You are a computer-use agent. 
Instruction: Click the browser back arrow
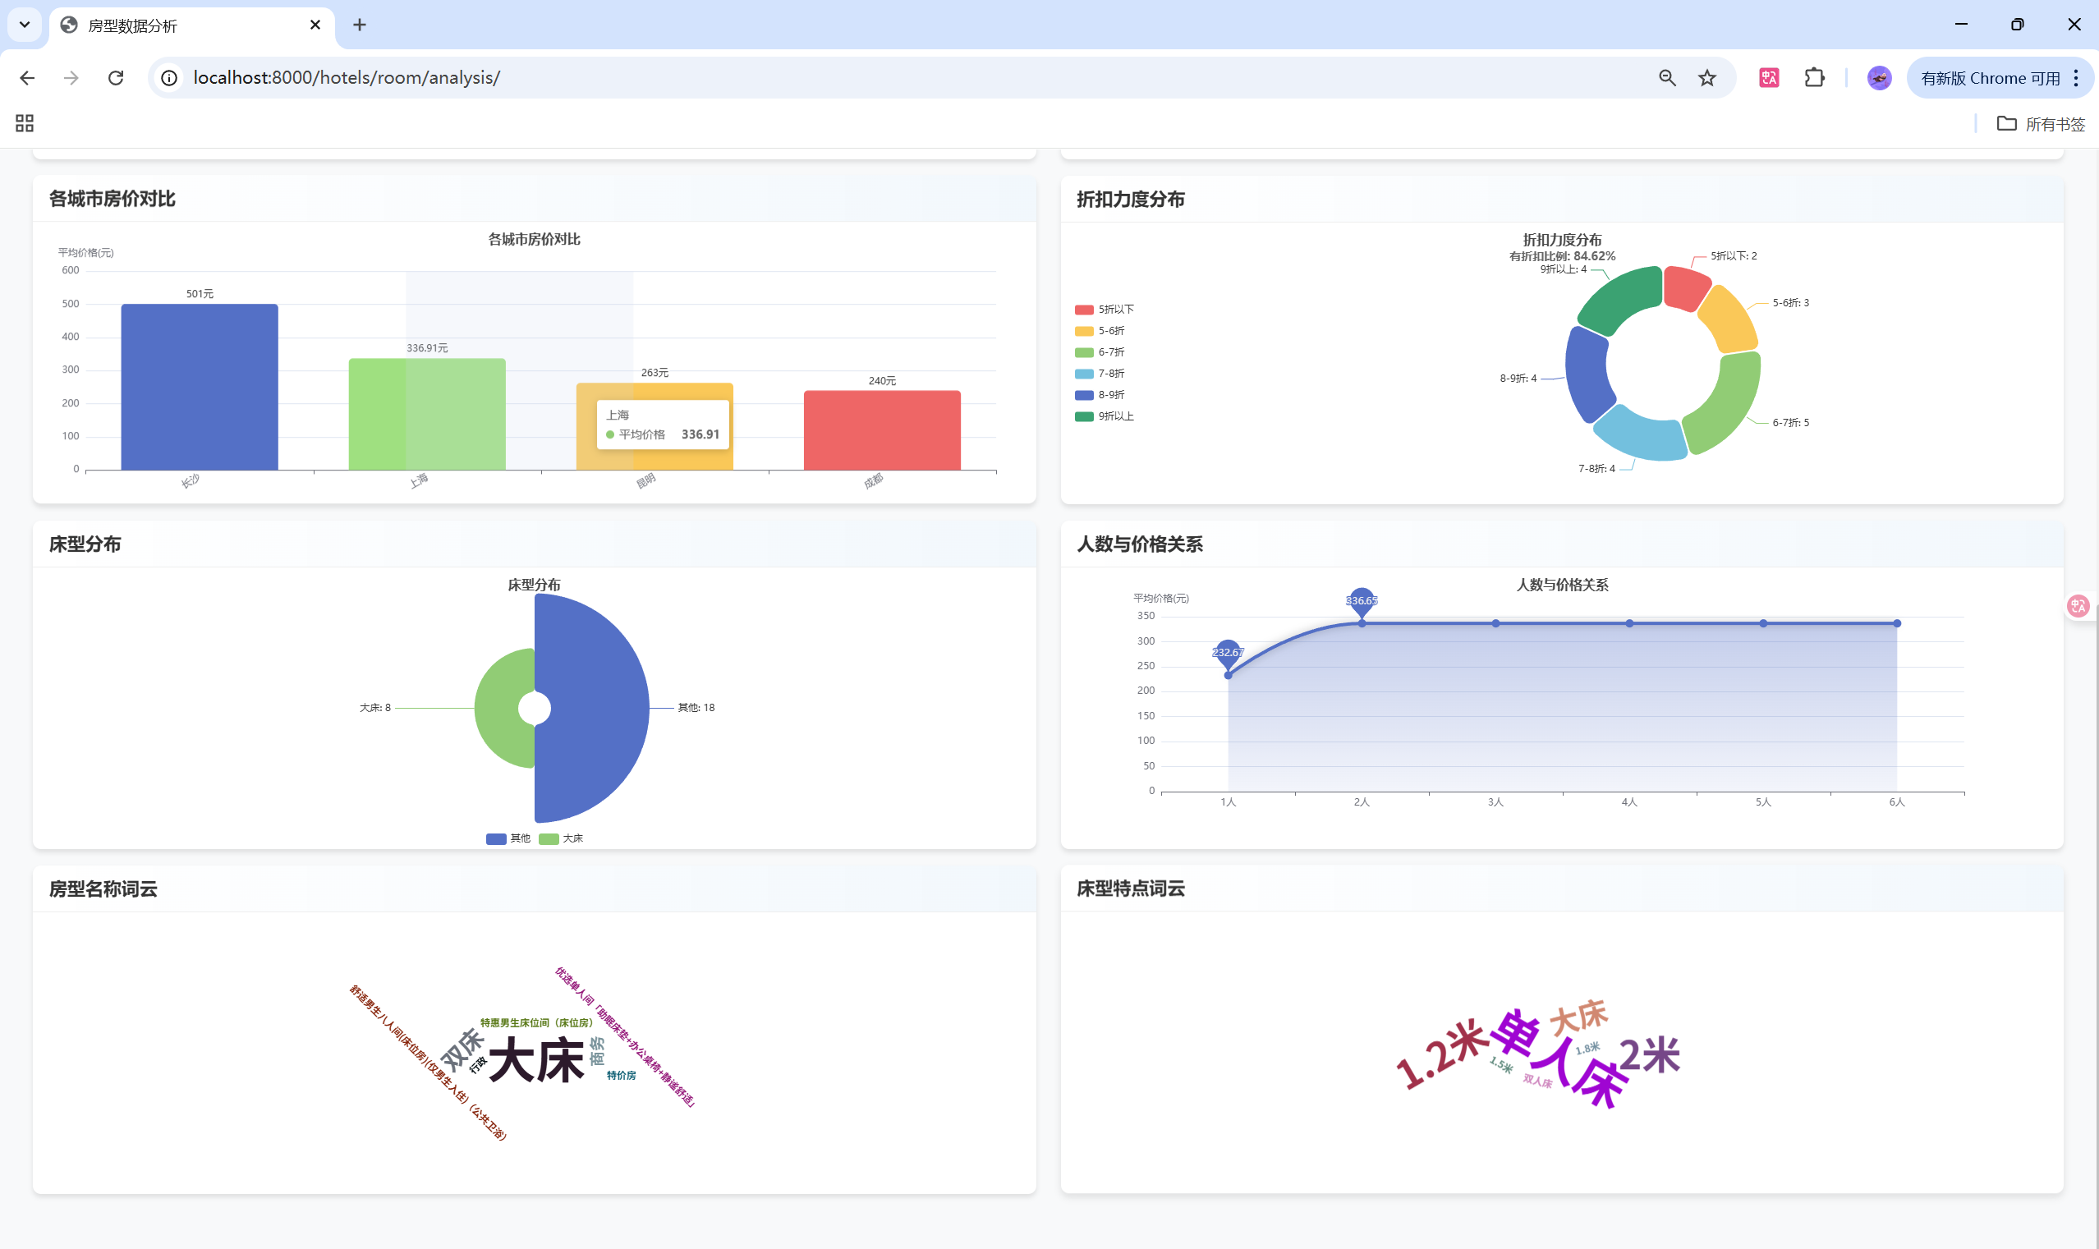tap(27, 78)
